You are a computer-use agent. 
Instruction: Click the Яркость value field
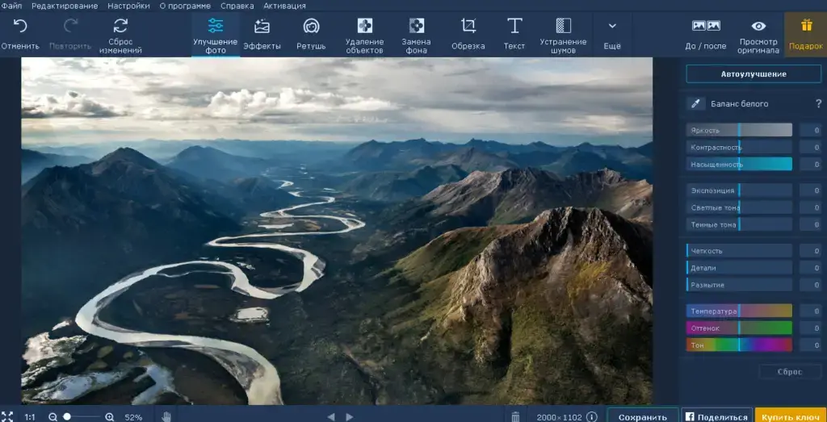point(810,130)
